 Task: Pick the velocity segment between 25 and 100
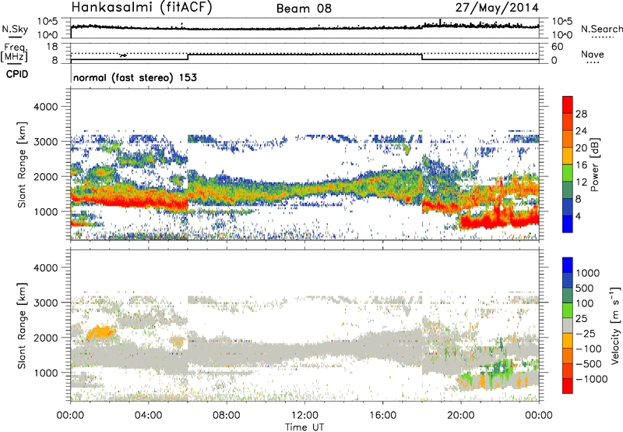[x=568, y=310]
